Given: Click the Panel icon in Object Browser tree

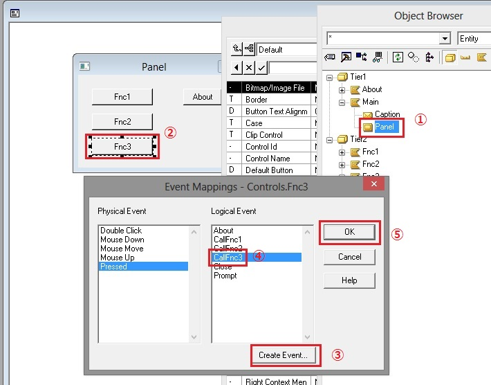Looking at the screenshot, I should click(368, 127).
